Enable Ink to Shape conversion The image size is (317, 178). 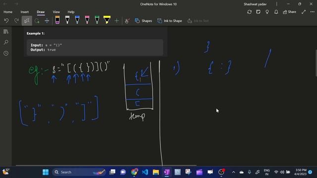169,21
